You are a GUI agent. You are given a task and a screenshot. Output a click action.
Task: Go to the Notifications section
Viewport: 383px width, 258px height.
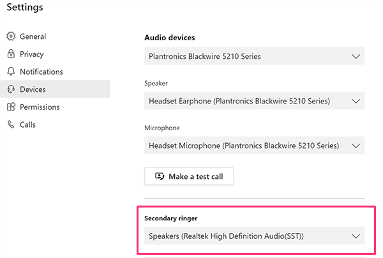tap(41, 72)
